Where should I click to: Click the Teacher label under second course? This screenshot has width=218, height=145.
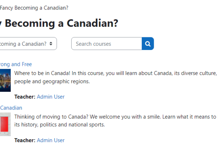tap(25, 140)
